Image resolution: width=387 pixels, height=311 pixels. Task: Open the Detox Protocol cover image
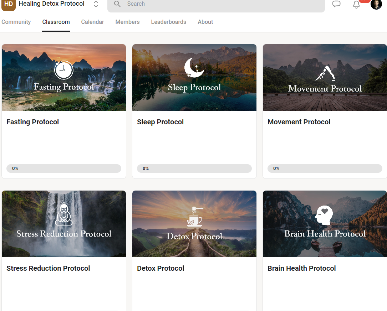[194, 224]
